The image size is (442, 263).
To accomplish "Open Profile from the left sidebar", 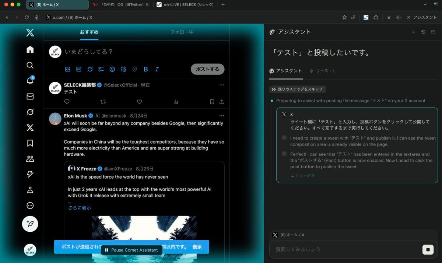I will (30, 190).
